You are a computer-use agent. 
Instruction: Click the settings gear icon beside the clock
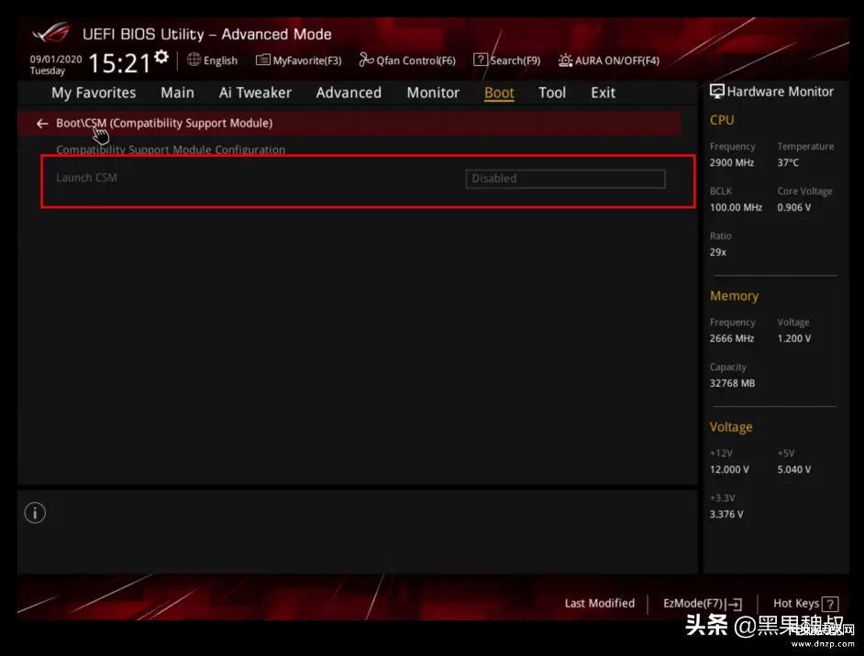[x=161, y=58]
